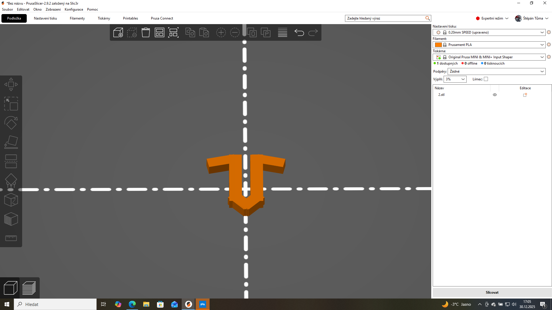
Task: Open the Podpěry supports dropdown
Action: (x=497, y=71)
